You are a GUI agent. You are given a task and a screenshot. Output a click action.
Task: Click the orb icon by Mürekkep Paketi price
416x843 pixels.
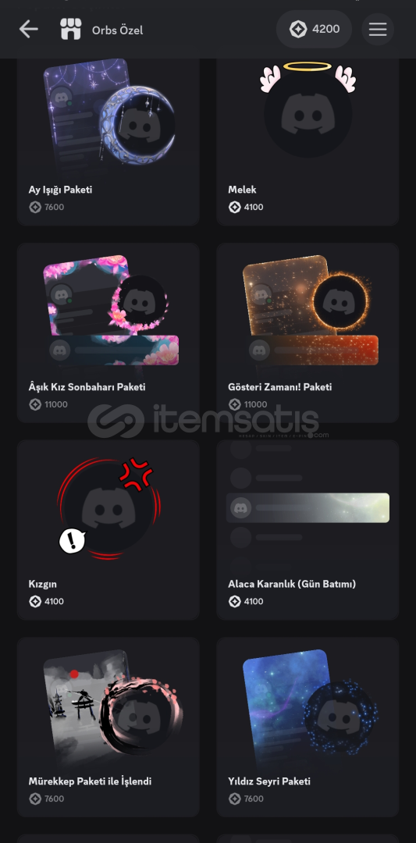[35, 799]
